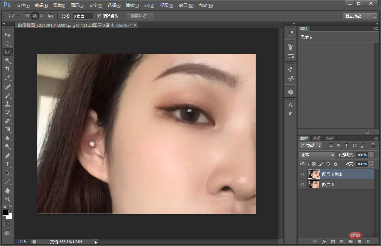Select the Move tool
This screenshot has width=381, height=246.
point(8,35)
